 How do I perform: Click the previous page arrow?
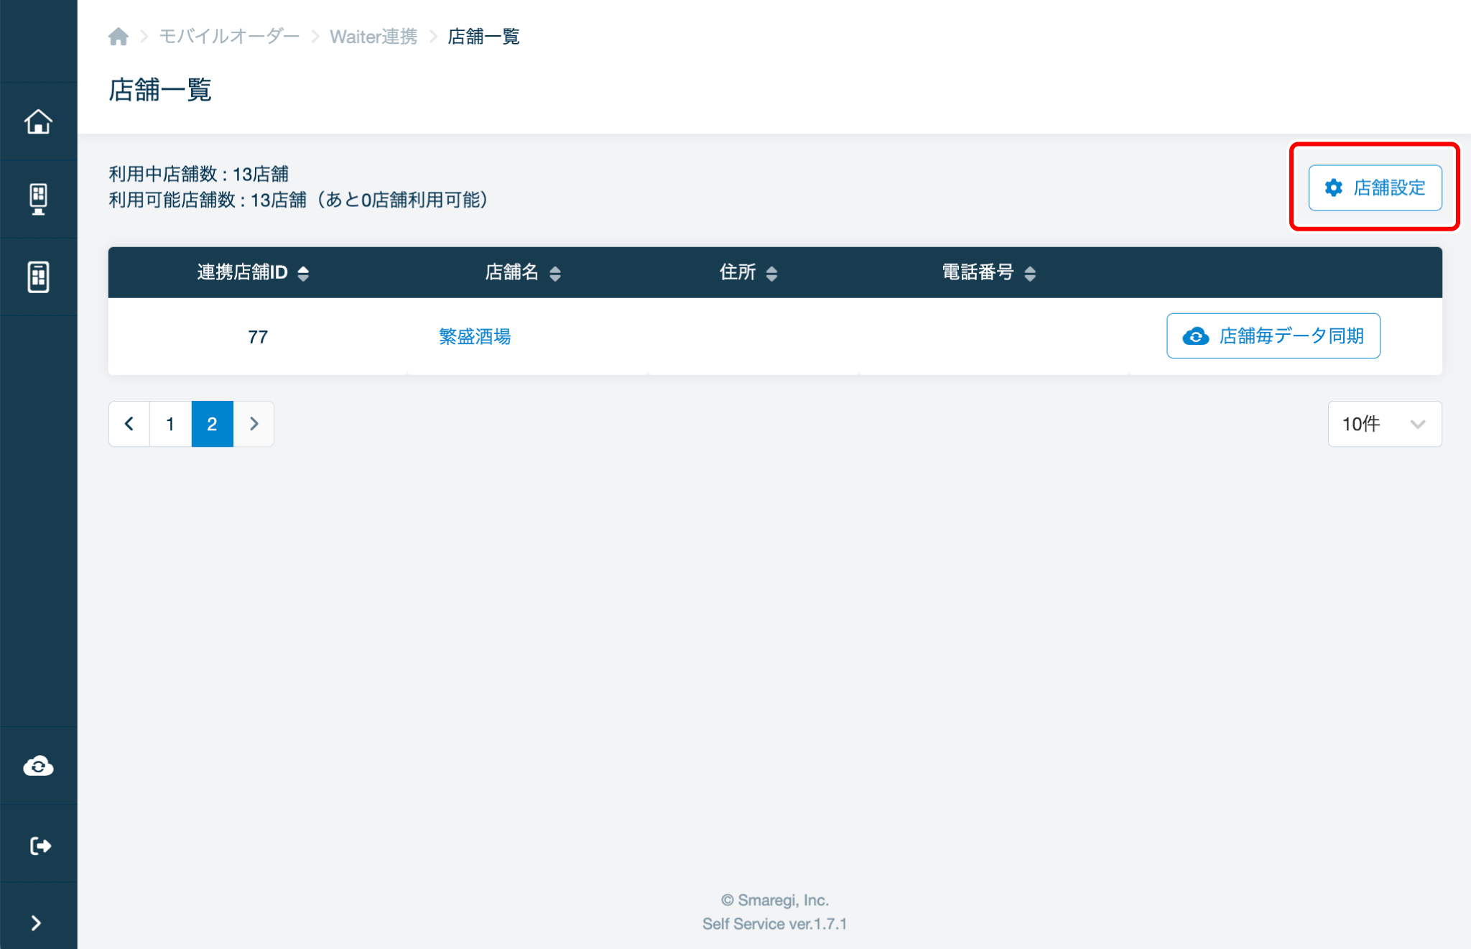click(129, 424)
